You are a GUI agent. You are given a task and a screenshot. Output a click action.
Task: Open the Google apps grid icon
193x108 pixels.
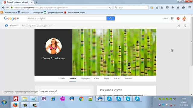172,19
